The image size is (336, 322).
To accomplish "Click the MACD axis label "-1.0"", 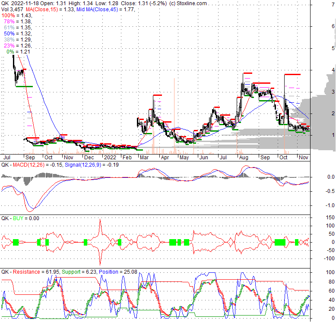I will click(x=330, y=205).
